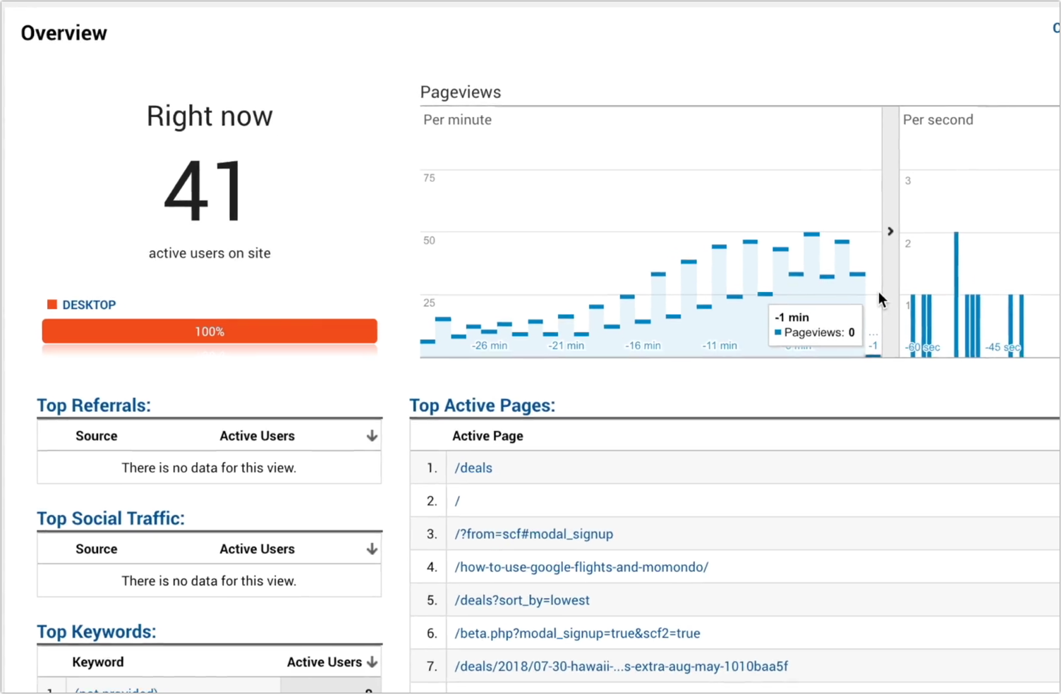Click the -26 min axis label
1061x694 pixels.
490,346
